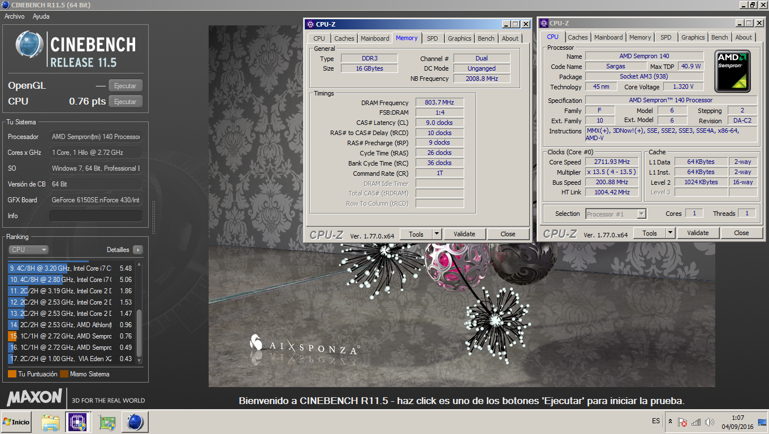769x434 pixels.
Task: Select ranking row 14 AMD Athlon 0.96
Action: pyautogui.click(x=71, y=325)
